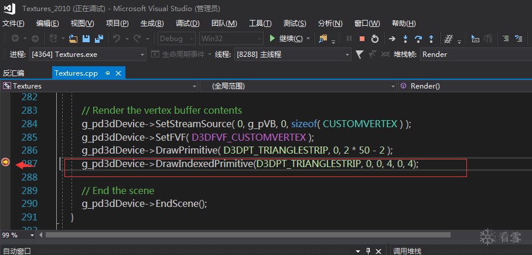This screenshot has height=255, width=532.
Task: Open the 视图(V) menu
Action: [x=83, y=23]
